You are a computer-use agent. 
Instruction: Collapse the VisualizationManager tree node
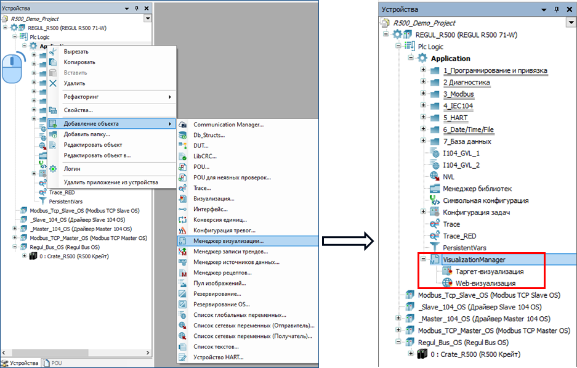point(424,260)
